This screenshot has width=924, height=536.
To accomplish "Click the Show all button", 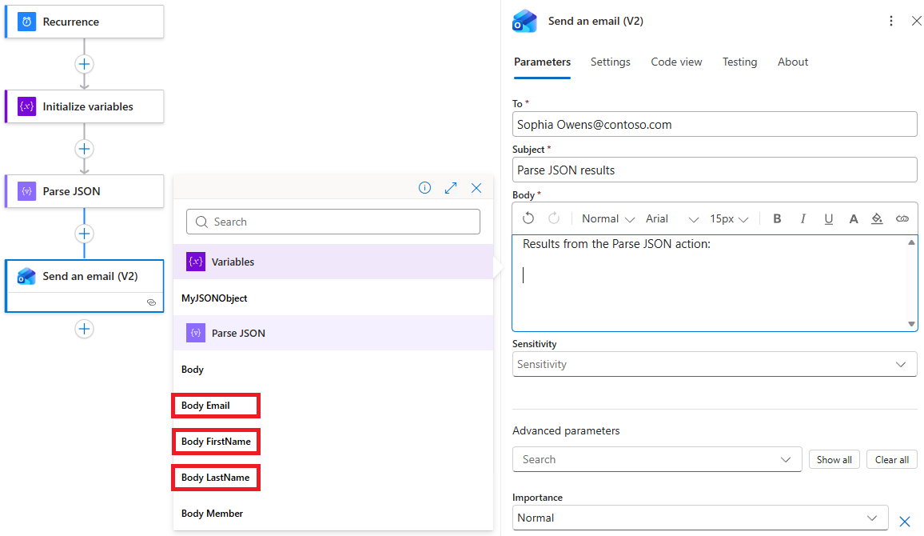I will (834, 459).
